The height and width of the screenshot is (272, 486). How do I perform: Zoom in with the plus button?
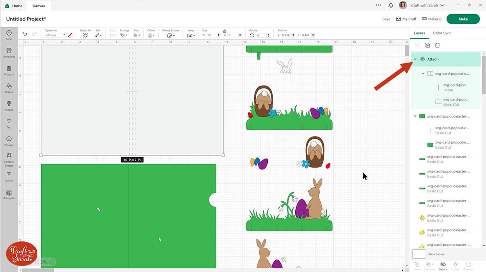coord(52,262)
